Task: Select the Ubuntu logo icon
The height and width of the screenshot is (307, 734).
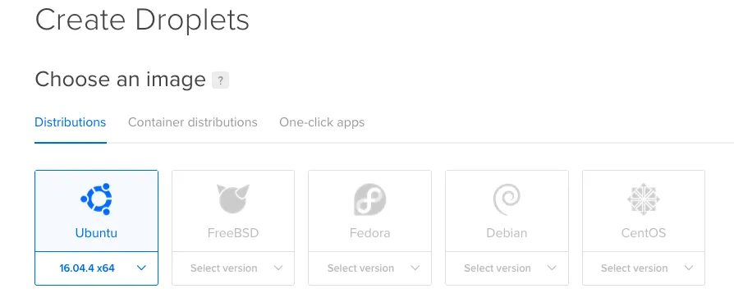Action: [96, 199]
